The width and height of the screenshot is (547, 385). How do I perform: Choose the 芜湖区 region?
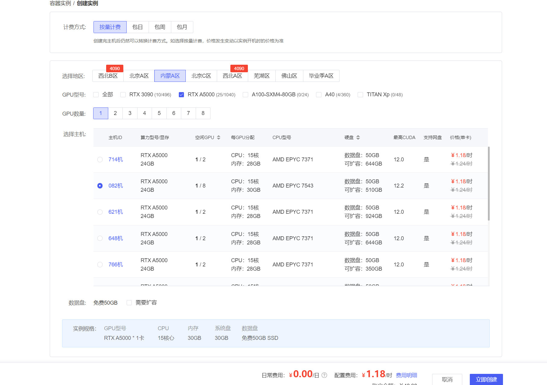[x=262, y=76]
